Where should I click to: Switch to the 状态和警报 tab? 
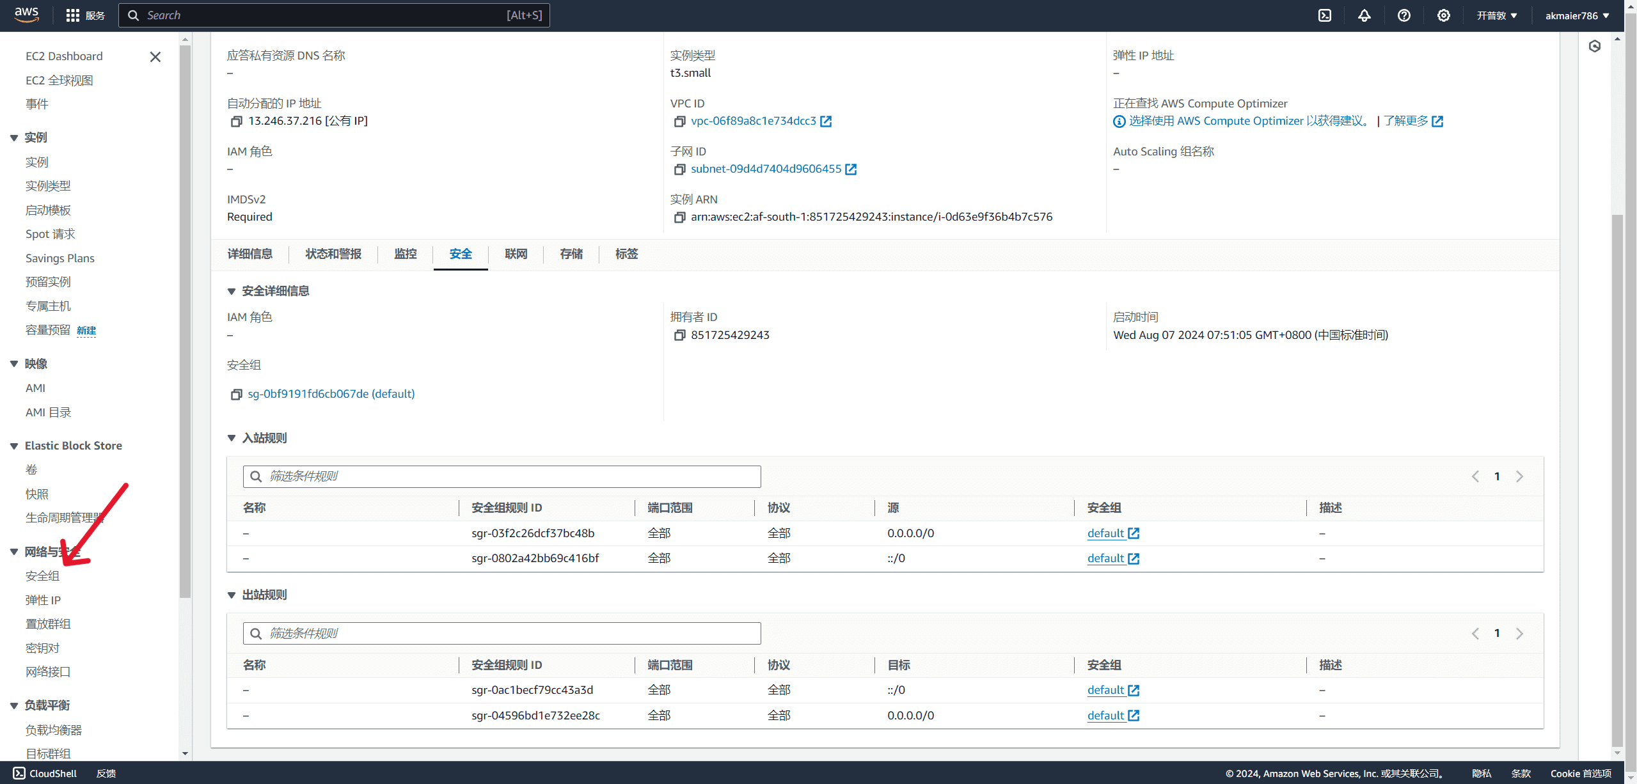(x=333, y=254)
